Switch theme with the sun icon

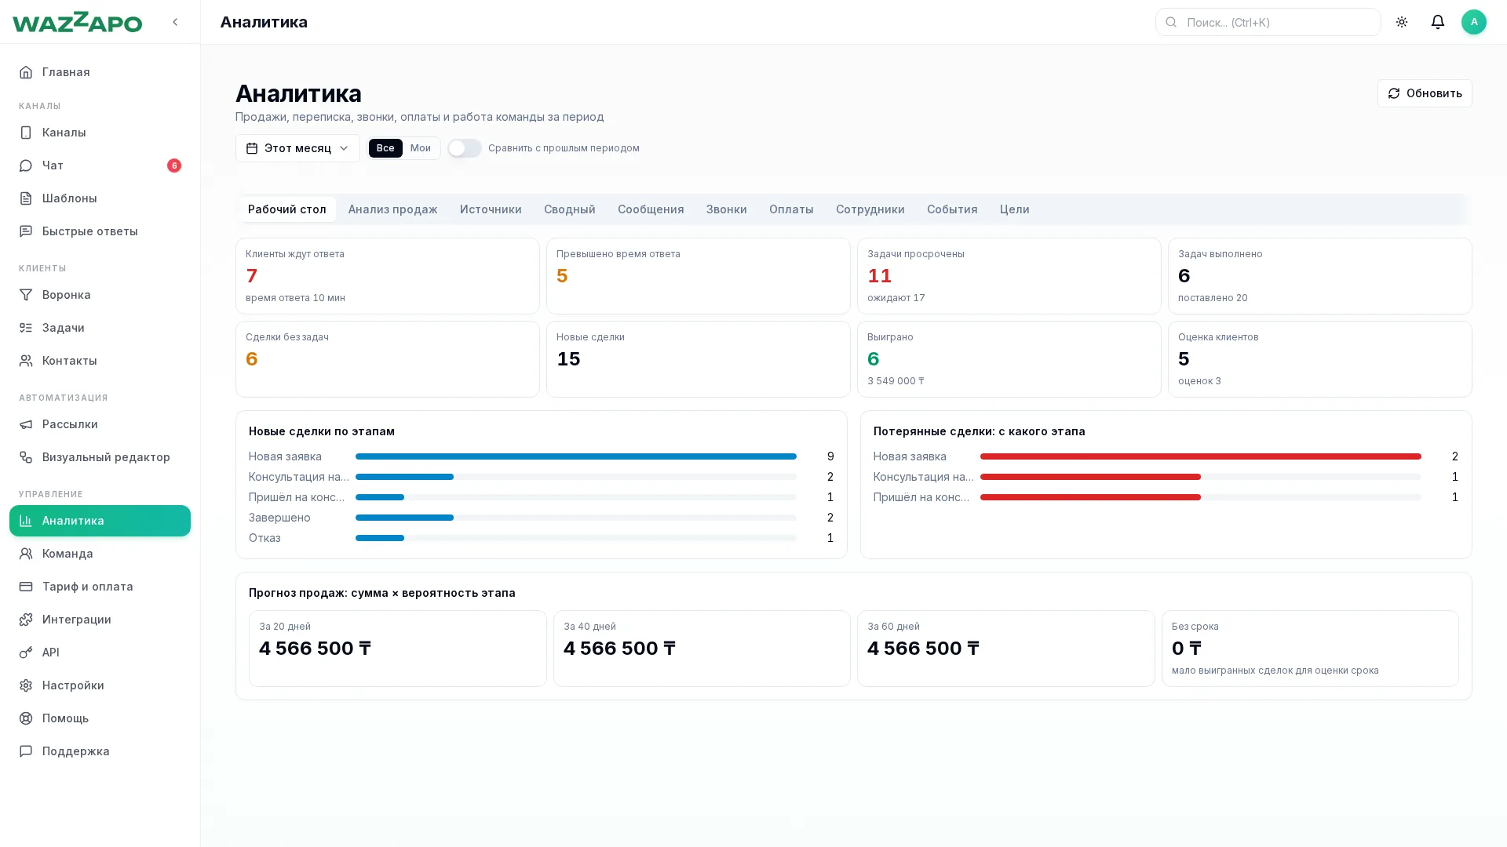pos(1402,22)
